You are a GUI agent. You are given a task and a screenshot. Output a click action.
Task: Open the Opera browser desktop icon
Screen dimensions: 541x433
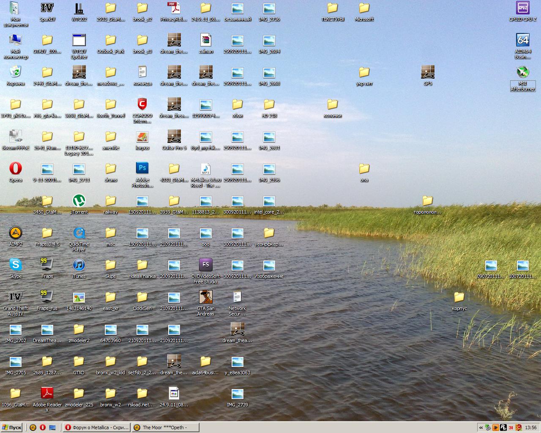pos(16,169)
